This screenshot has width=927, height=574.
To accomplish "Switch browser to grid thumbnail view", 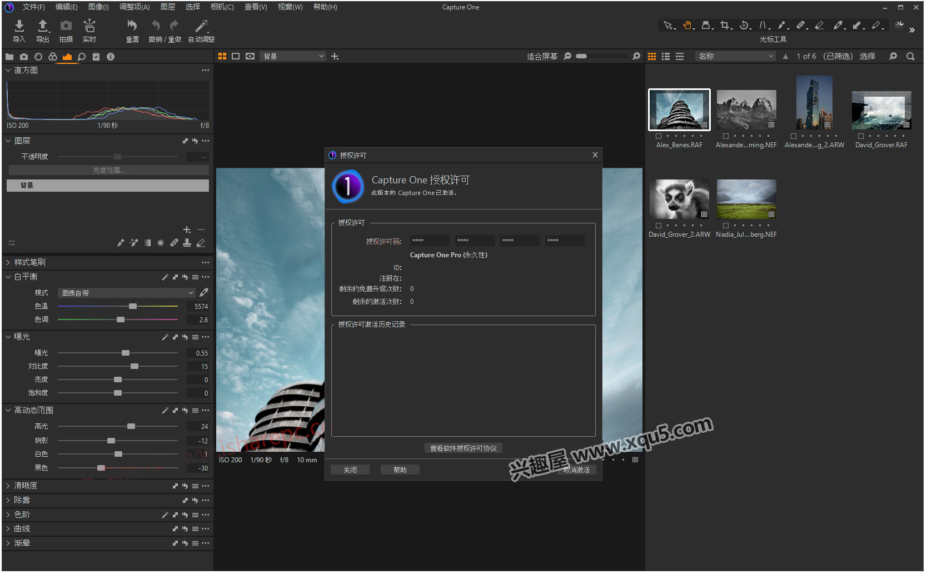I will pos(652,56).
